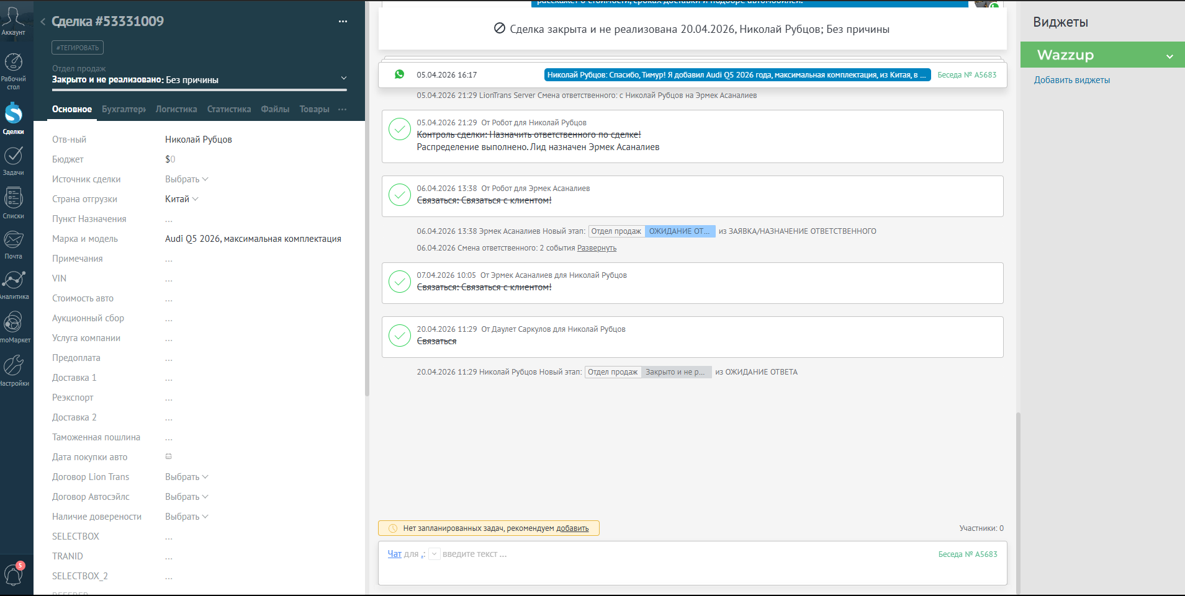Click left panel vertical scrollbar
Image resolution: width=1185 pixels, height=596 pixels.
click(x=367, y=198)
